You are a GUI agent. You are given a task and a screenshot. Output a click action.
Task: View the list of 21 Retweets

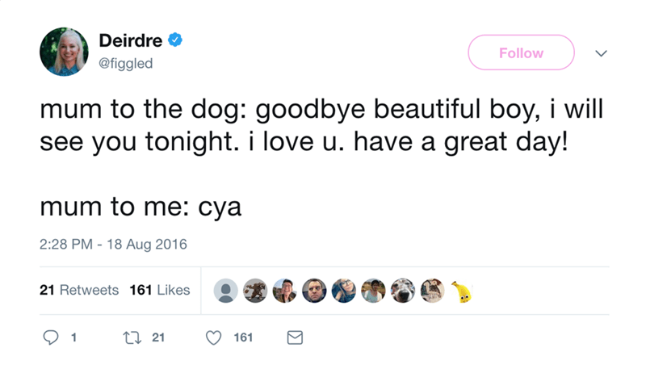(79, 290)
